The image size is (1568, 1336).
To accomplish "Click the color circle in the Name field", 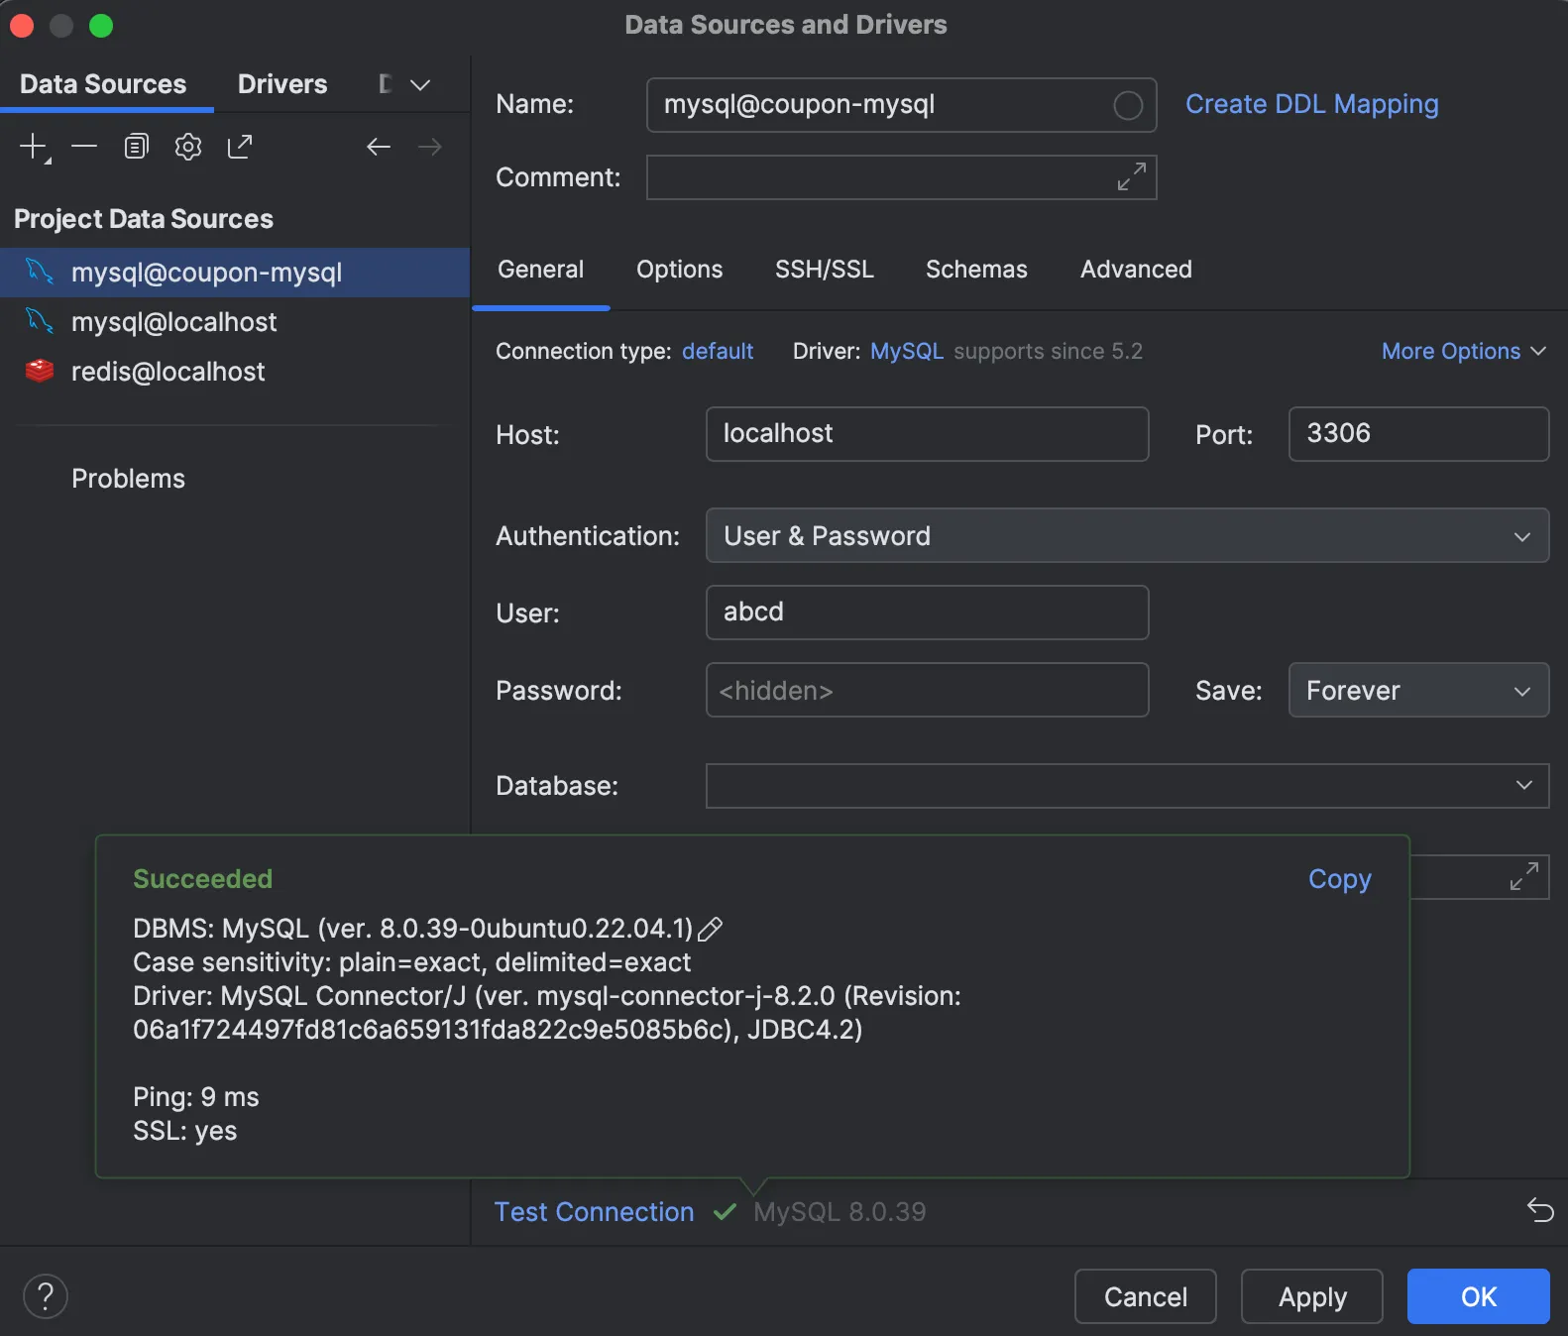I will click(1128, 105).
